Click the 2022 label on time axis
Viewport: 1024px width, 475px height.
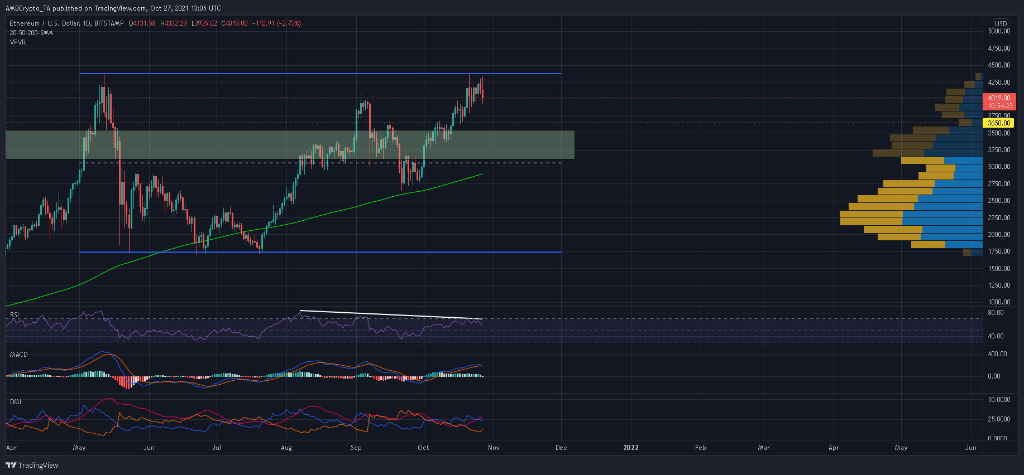click(631, 448)
